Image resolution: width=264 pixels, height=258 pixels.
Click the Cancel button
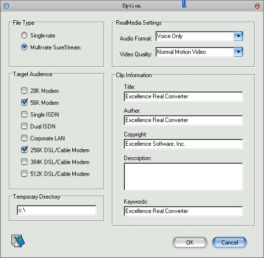(x=229, y=242)
